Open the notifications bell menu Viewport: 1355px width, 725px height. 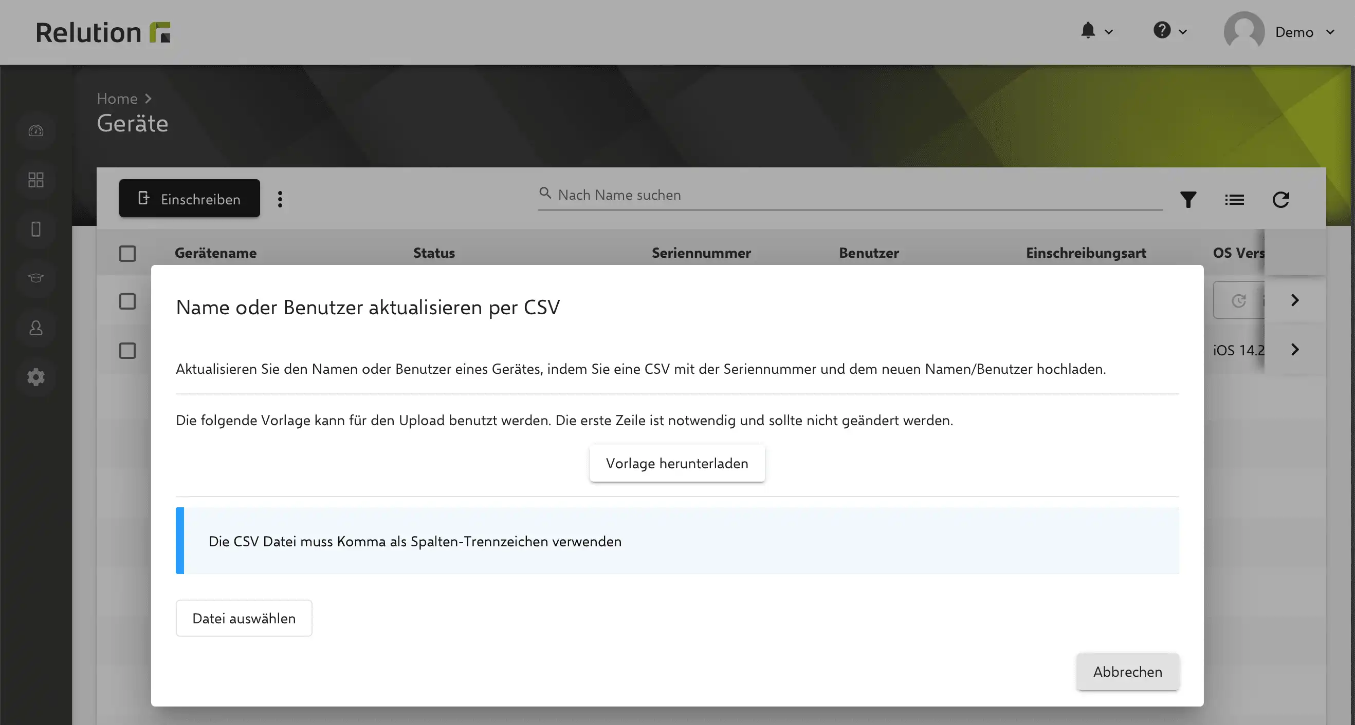[x=1088, y=30]
